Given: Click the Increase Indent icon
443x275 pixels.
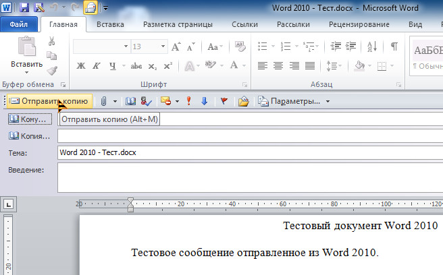Looking at the screenshot, I should [x=350, y=46].
